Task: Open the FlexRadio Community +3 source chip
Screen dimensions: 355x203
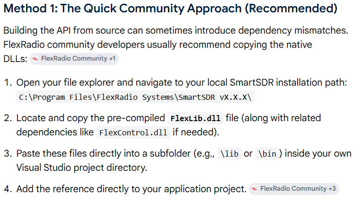Action: coord(294,189)
